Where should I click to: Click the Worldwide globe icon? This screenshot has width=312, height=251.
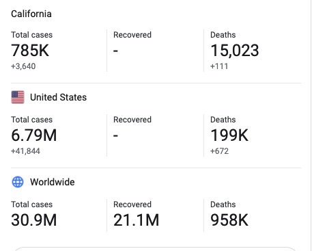pos(18,182)
